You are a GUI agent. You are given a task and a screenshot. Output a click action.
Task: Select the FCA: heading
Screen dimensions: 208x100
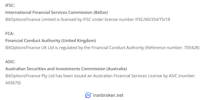(10, 34)
